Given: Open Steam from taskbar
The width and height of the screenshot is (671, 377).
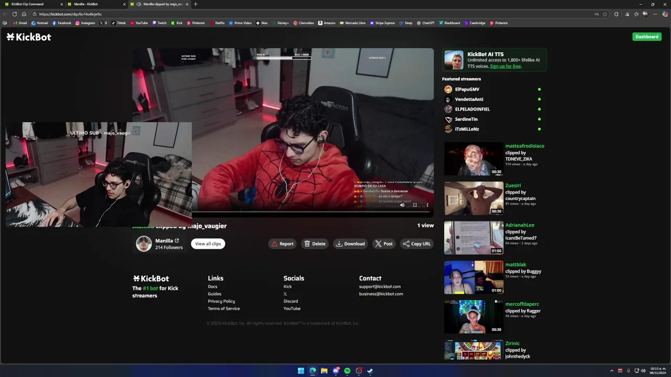Looking at the screenshot, I should [x=370, y=371].
